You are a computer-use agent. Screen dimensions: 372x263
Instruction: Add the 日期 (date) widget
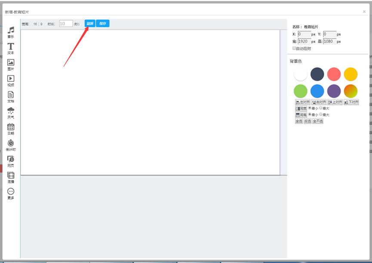pyautogui.click(x=11, y=128)
